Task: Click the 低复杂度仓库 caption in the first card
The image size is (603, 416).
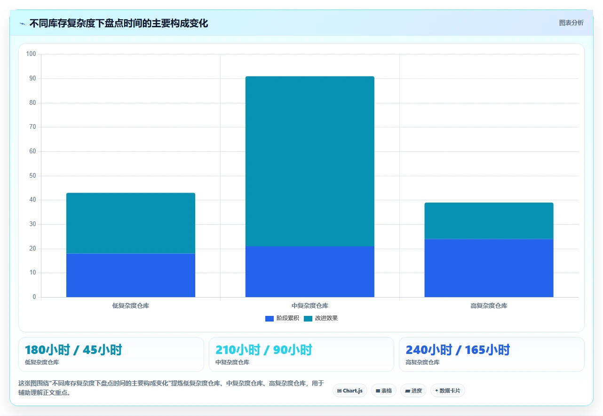Action: coord(42,362)
